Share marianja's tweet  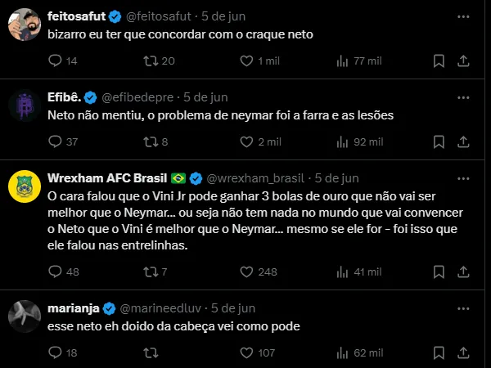point(463,352)
